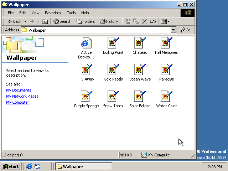Click the 12 object(s) status text
The width and height of the screenshot is (228, 171).
coord(12,155)
